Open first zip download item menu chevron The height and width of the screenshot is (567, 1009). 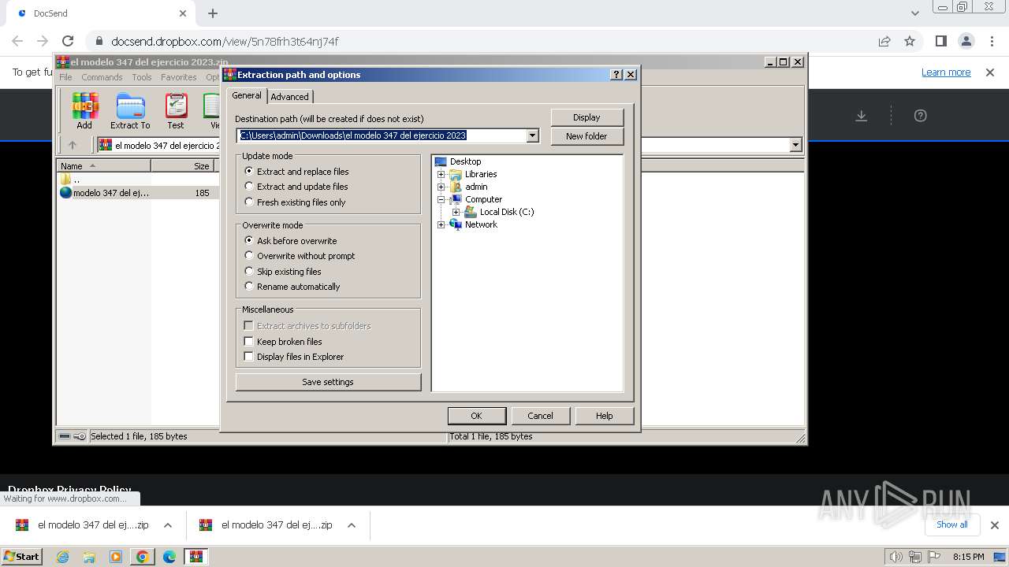(168, 525)
